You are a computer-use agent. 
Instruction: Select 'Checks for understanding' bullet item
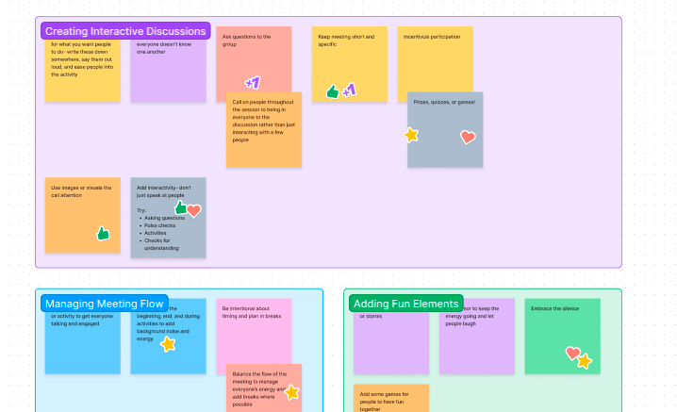(x=160, y=244)
